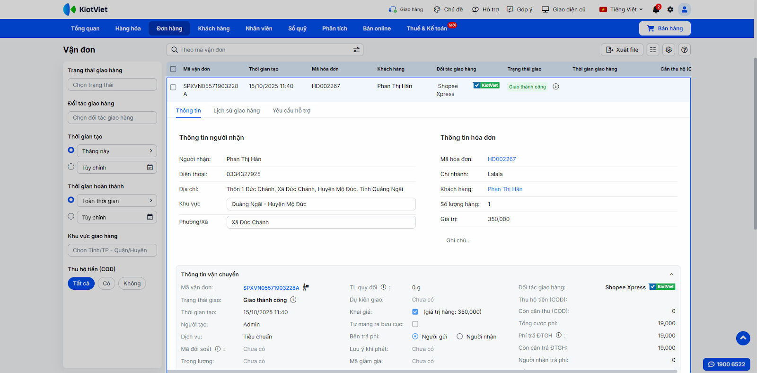Open the user account avatar icon

(x=684, y=9)
